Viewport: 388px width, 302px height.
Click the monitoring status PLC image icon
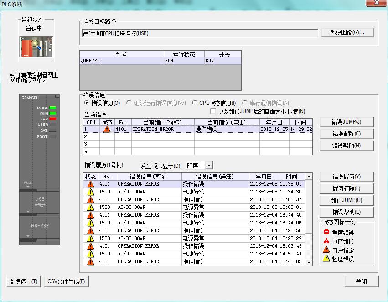36,46
